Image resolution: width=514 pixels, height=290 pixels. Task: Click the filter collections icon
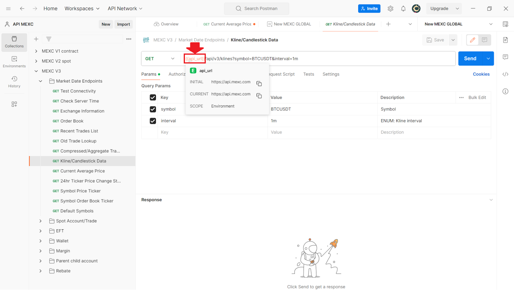coord(49,39)
